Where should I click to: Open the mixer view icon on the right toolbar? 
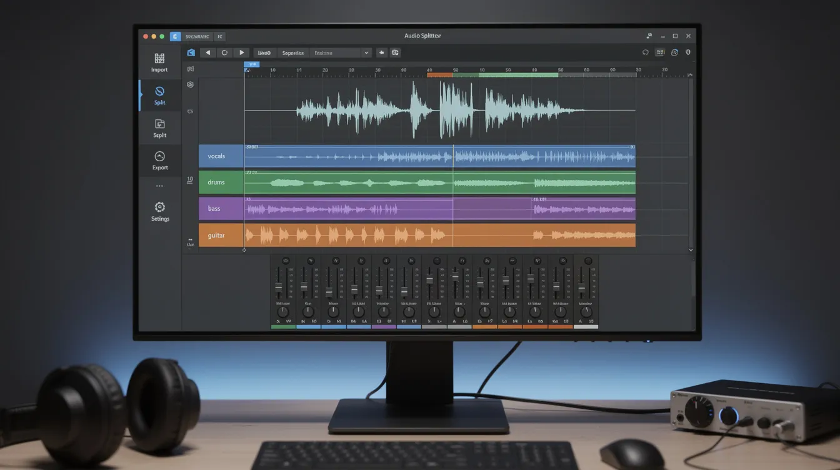coord(659,52)
